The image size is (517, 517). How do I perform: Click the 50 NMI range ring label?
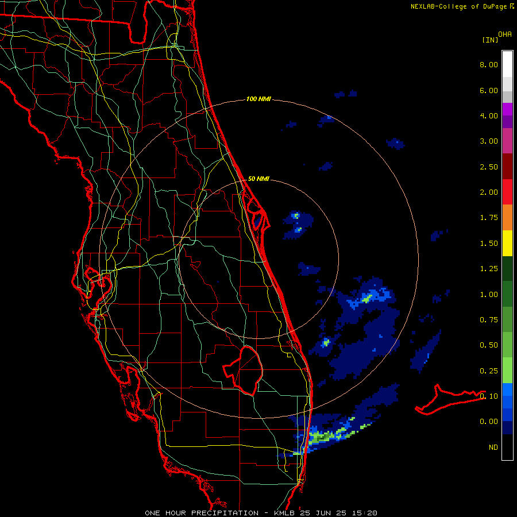pyautogui.click(x=258, y=179)
